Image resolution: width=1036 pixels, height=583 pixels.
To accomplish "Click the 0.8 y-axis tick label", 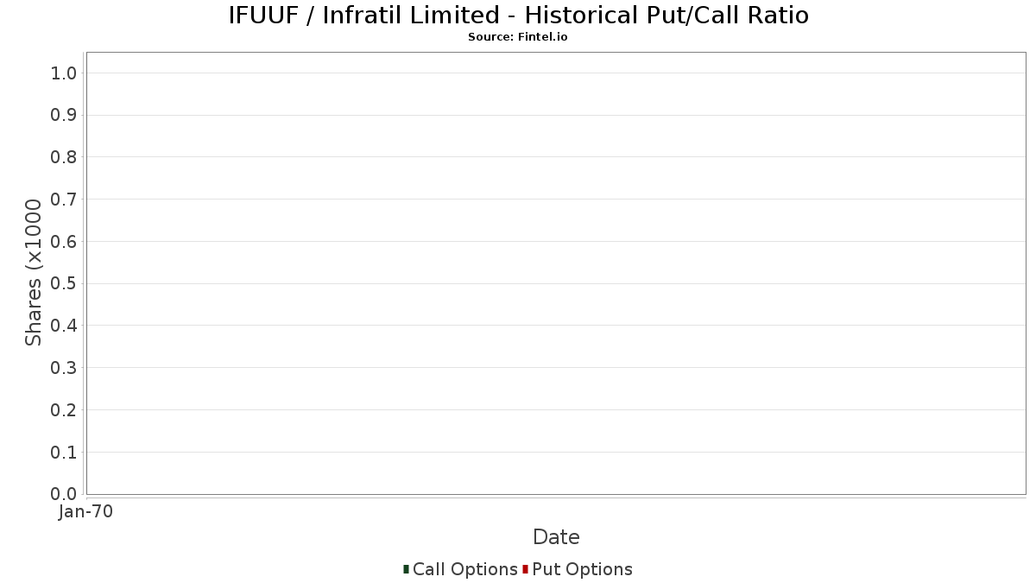I will point(64,157).
